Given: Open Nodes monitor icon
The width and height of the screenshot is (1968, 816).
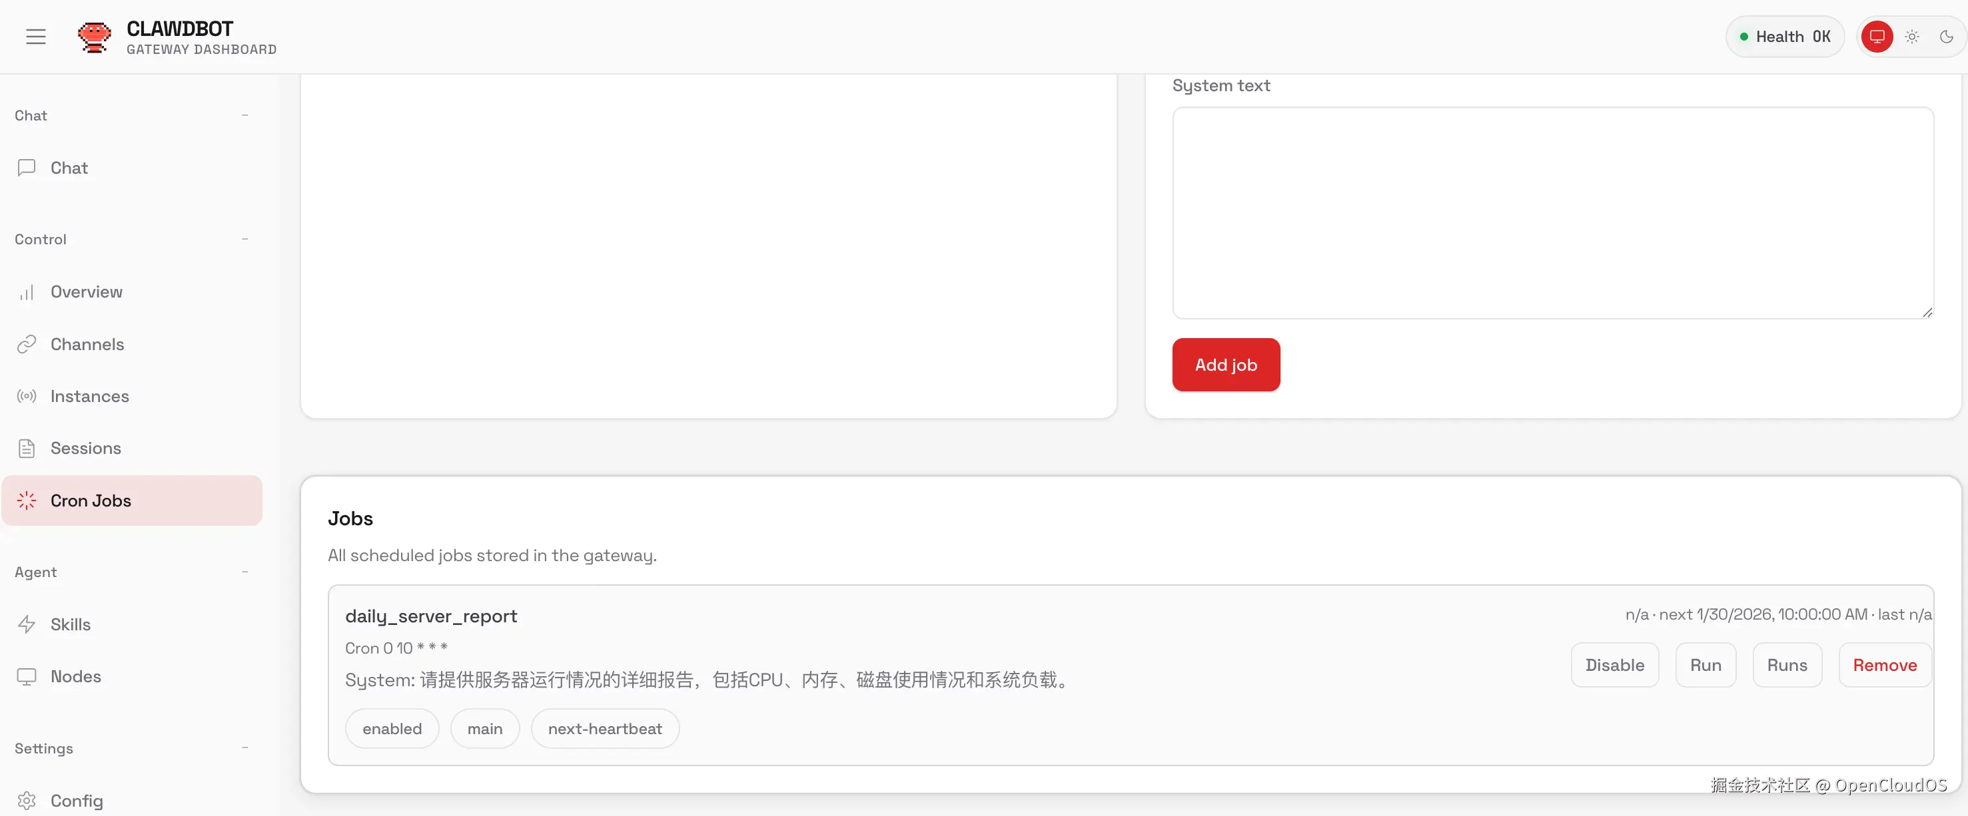Looking at the screenshot, I should (27, 676).
